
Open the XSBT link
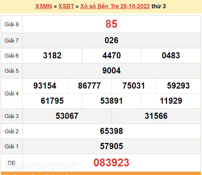click(66, 6)
